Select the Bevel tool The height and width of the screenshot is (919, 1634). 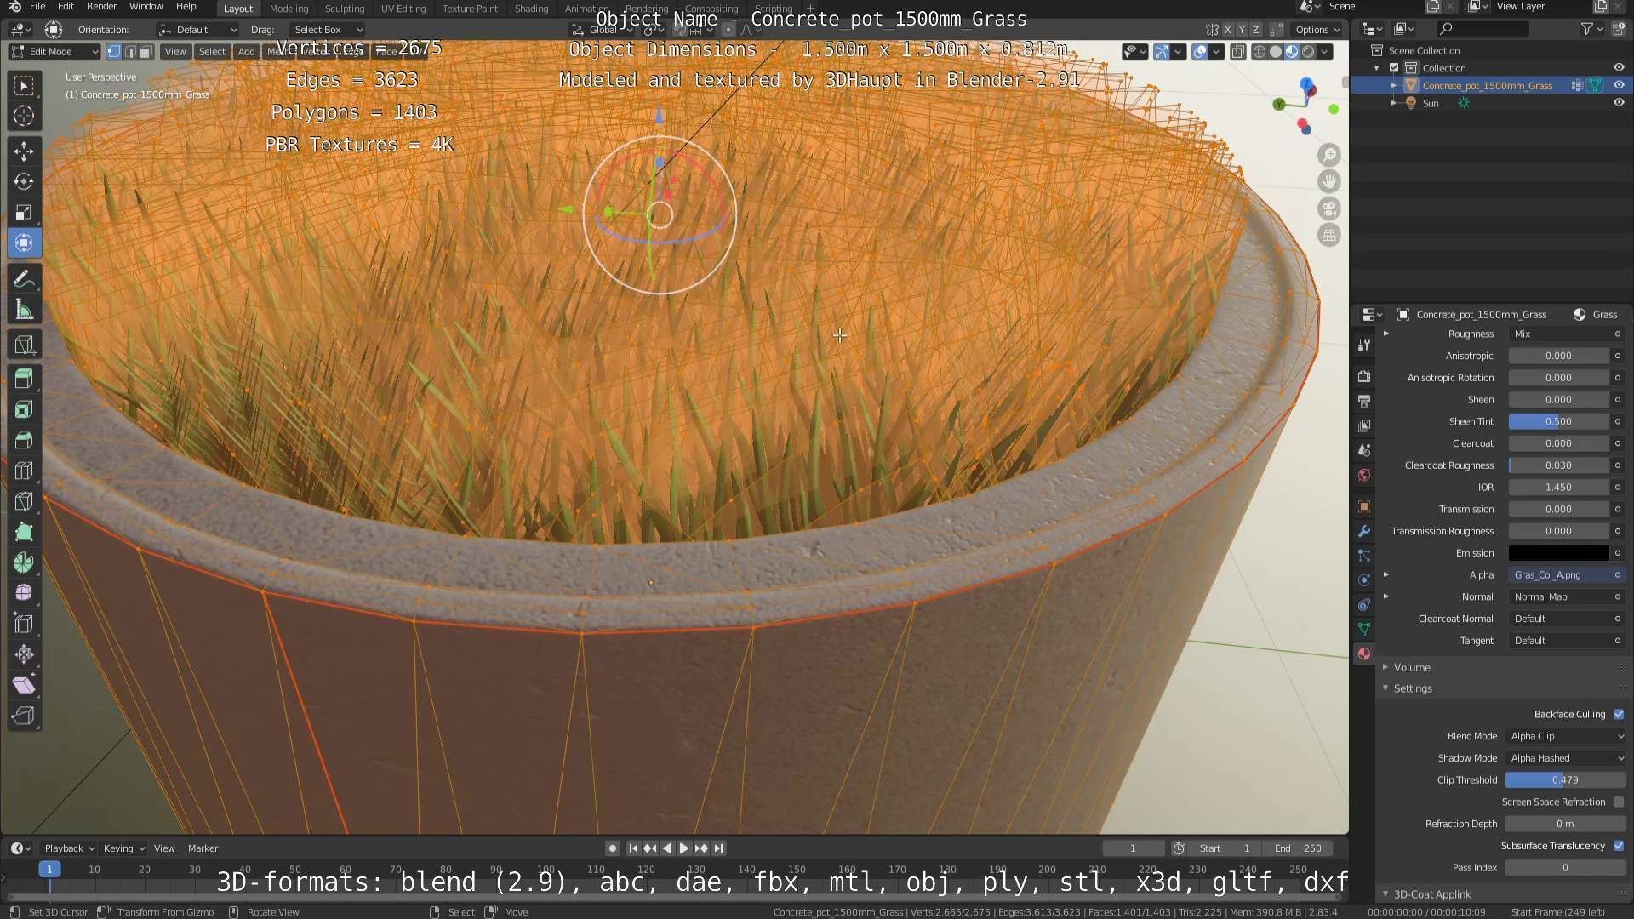[x=24, y=440]
